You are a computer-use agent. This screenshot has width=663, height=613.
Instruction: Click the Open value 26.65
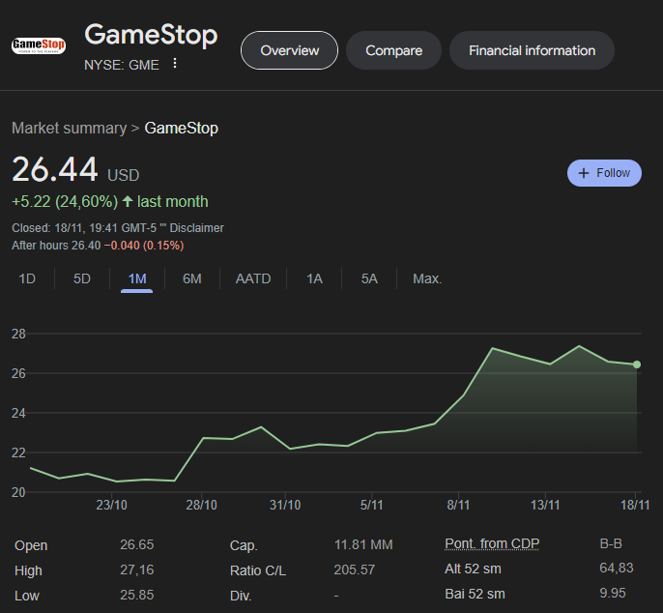pos(137,544)
